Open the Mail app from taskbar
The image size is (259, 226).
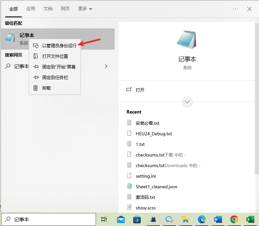[121, 219]
